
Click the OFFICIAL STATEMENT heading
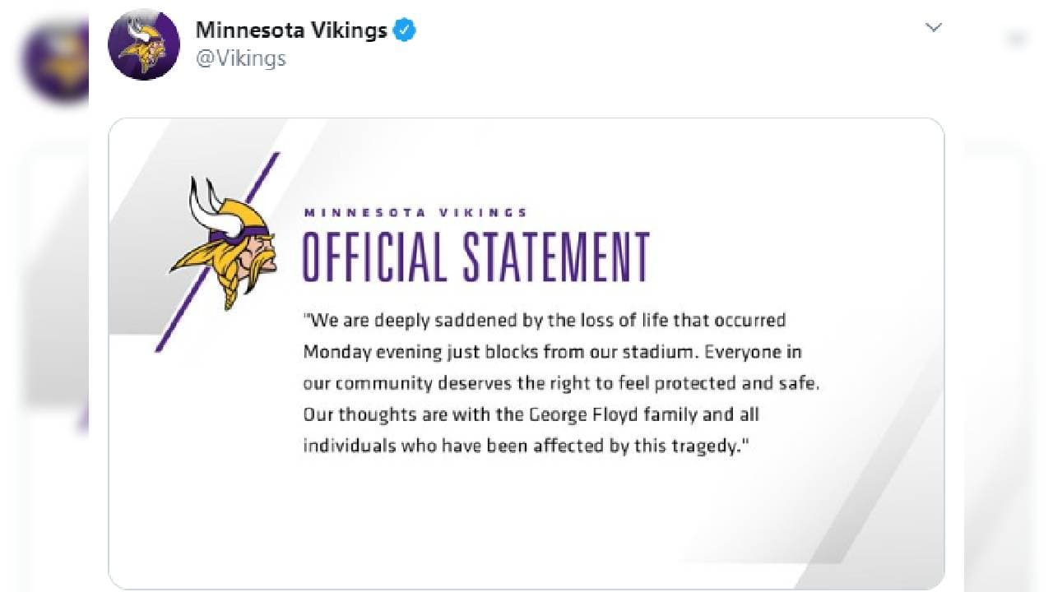click(476, 257)
